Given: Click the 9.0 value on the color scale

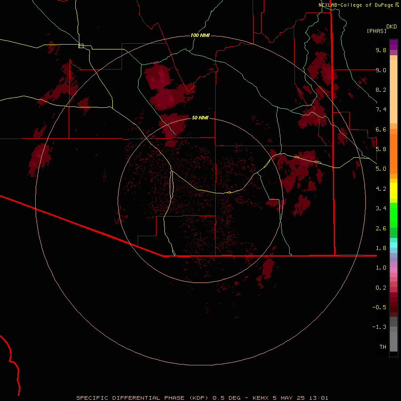Looking at the screenshot, I should point(381,70).
